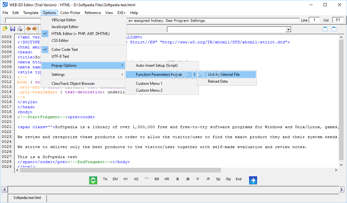Viewport: 347px width, 203px height.
Task: Click the End button
Action: coord(239,179)
